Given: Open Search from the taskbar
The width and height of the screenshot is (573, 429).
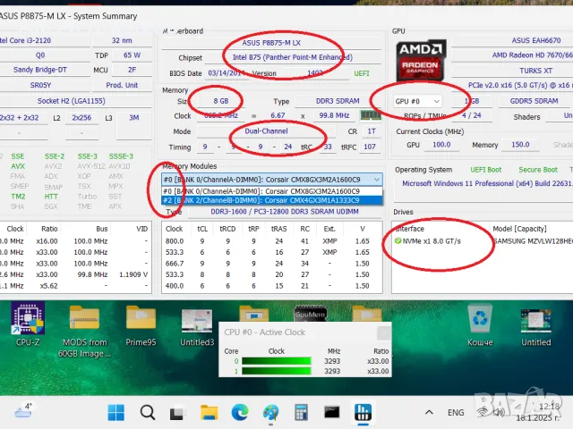Looking at the screenshot, I should click(x=147, y=413).
